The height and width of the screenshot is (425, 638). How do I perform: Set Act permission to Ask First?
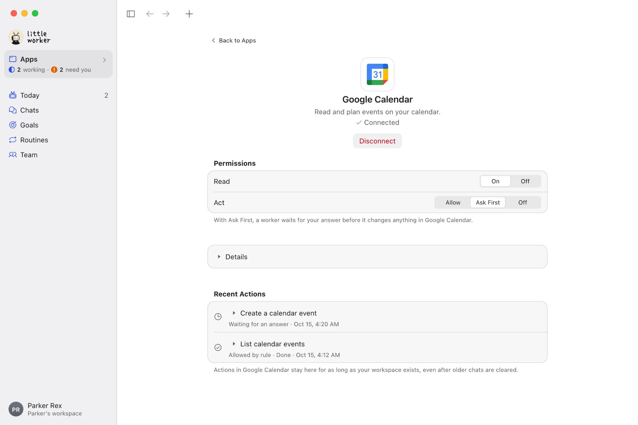[x=488, y=203]
